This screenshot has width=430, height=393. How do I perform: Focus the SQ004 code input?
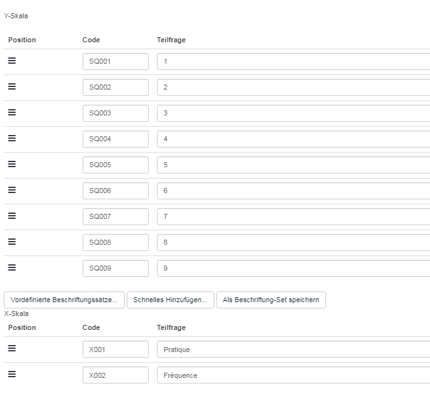[115, 139]
